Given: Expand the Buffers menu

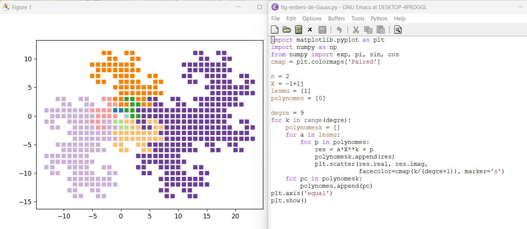Looking at the screenshot, I should (336, 19).
